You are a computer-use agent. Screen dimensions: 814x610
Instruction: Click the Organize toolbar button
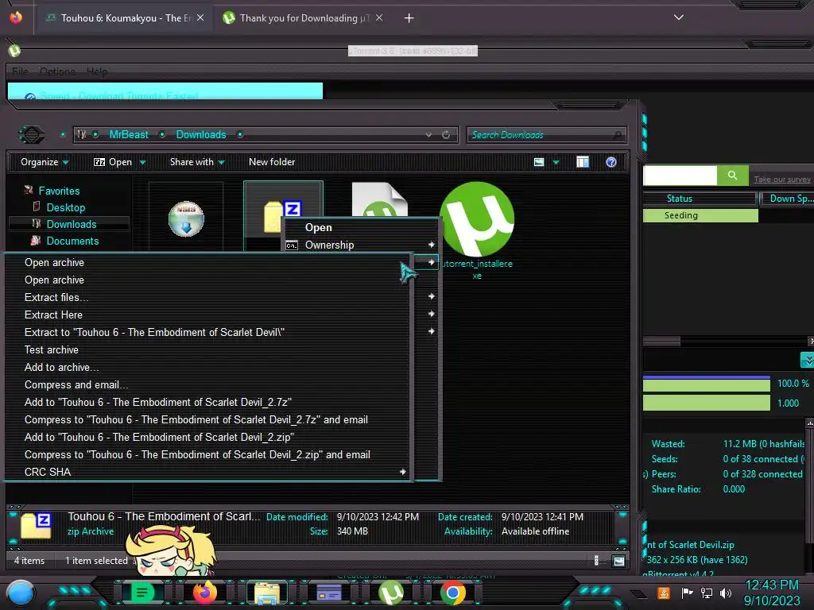point(45,162)
